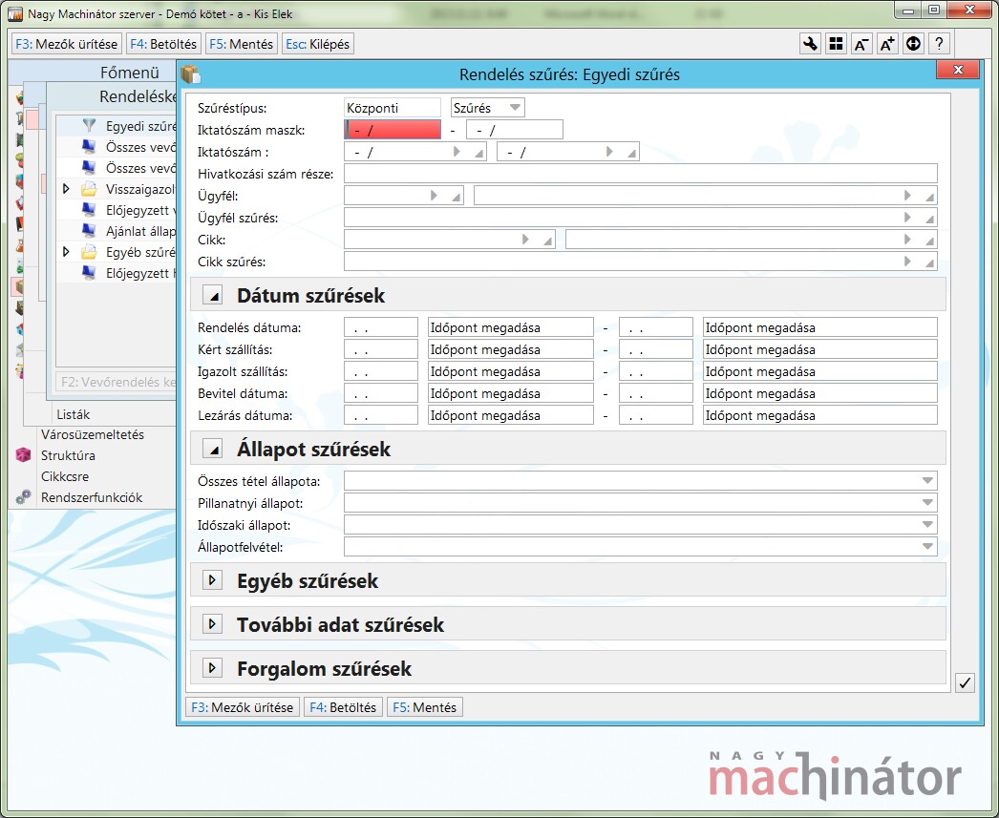Click the Lezárás dátuma end date field
This screenshot has width=999, height=818.
tap(655, 415)
